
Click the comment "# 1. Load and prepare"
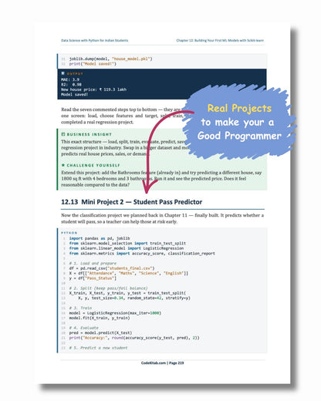pos(93,263)
